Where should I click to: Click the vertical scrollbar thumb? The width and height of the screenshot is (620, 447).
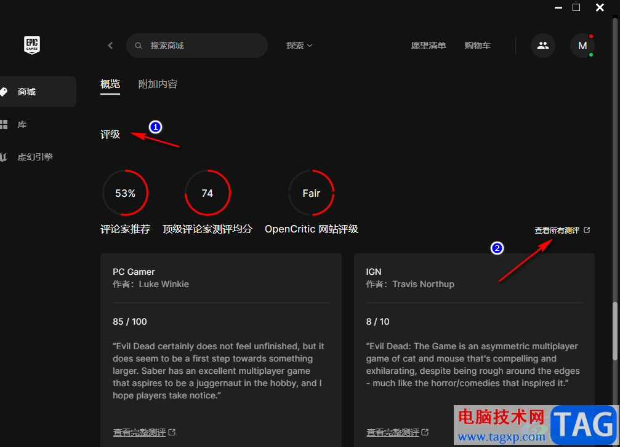point(615,331)
